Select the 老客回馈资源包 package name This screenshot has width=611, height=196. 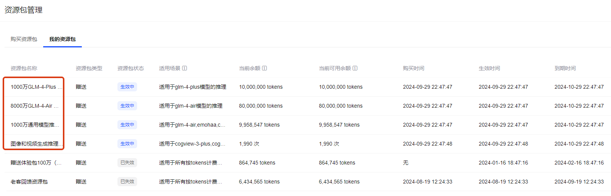(x=29, y=182)
